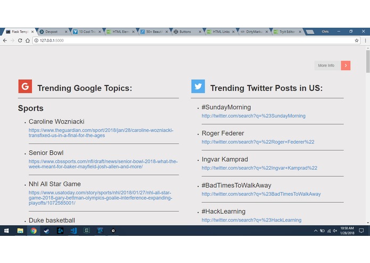Open the Guardian Caroline Wozniacki link
Viewport: 370px width, 263px height.
pyautogui.click(x=101, y=133)
